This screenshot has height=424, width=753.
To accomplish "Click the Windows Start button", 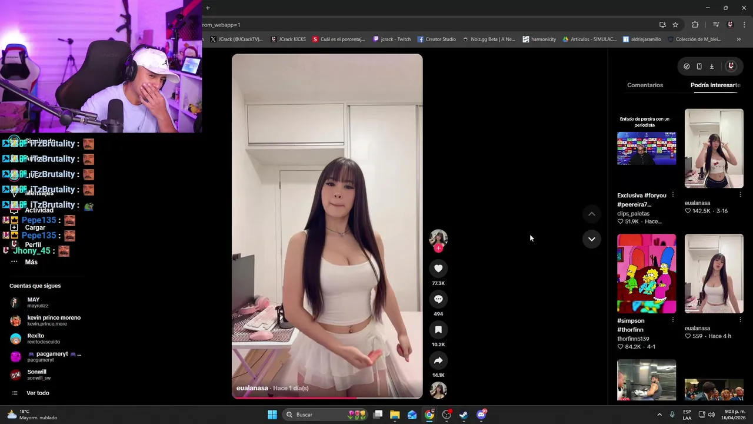I will click(x=272, y=415).
